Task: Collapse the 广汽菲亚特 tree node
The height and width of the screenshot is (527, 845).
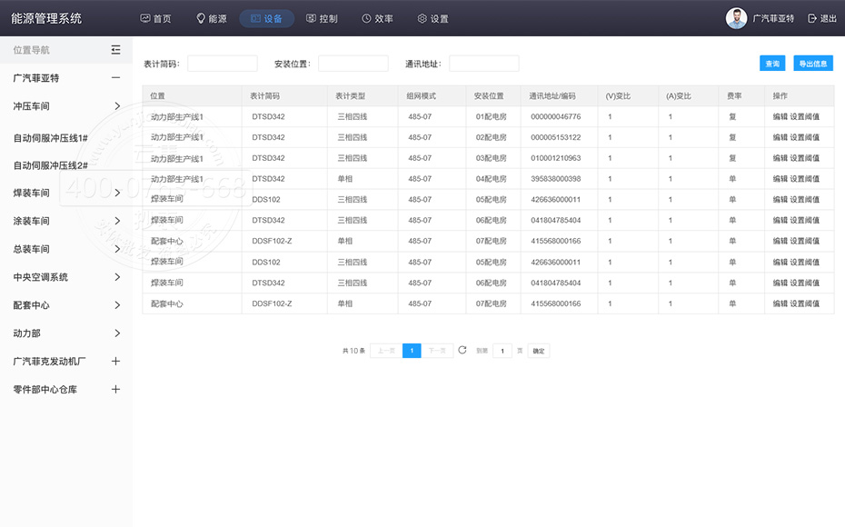Action: (x=115, y=78)
